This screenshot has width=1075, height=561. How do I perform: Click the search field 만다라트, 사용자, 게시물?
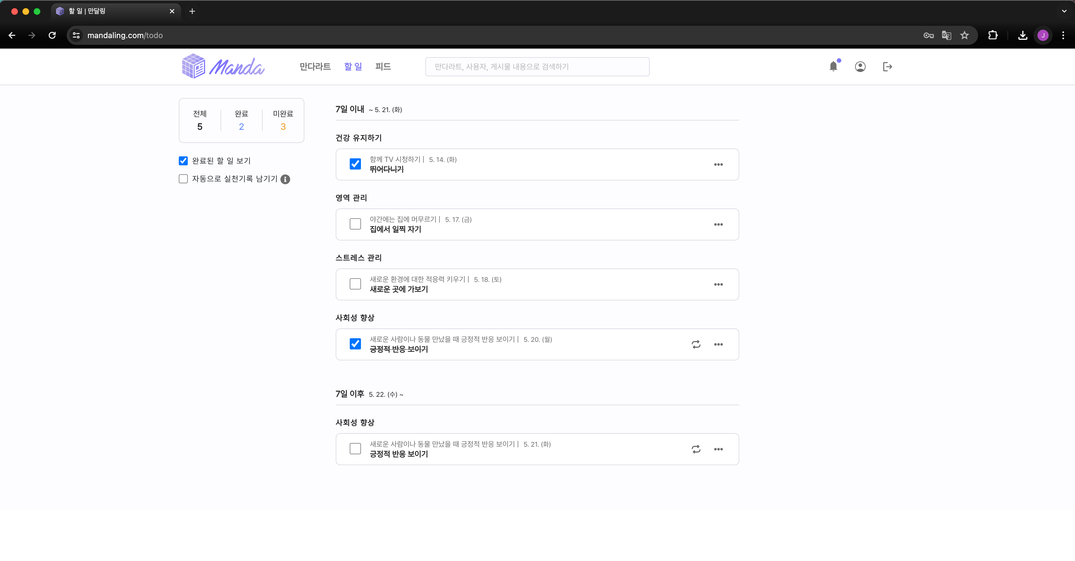point(537,67)
